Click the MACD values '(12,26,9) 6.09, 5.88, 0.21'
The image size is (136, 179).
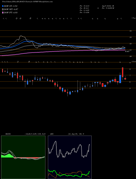[x=35, y=134]
